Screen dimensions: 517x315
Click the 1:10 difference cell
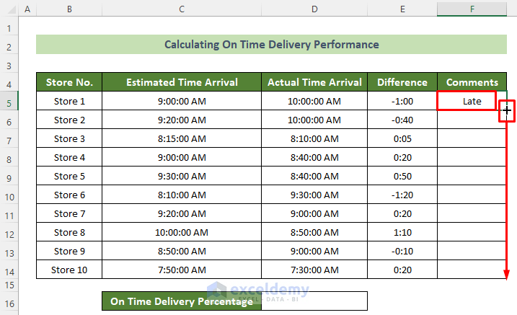click(x=402, y=233)
